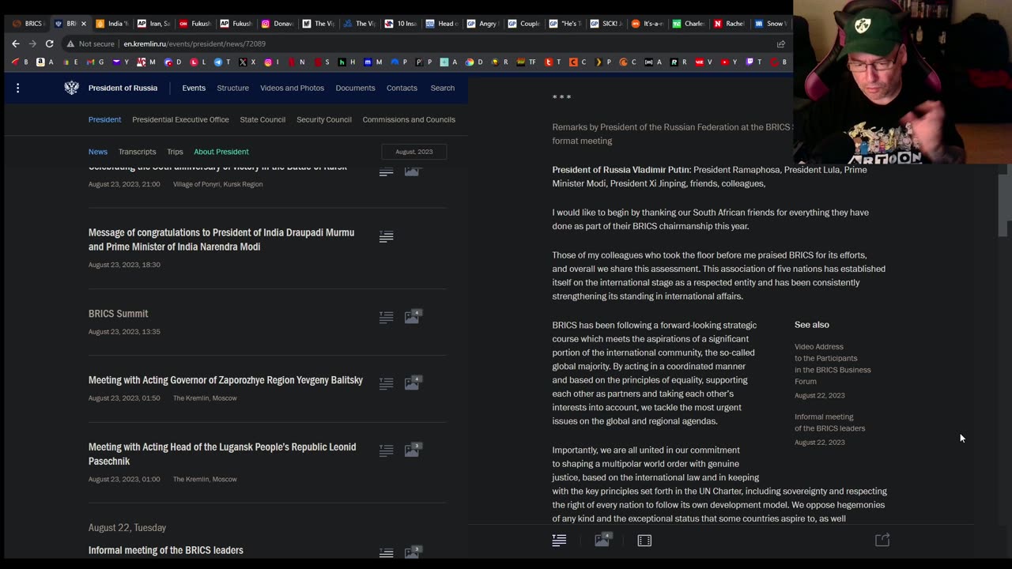The height and width of the screenshot is (569, 1012).
Task: Switch to the Rachel browser tab
Action: pyautogui.click(x=729, y=24)
